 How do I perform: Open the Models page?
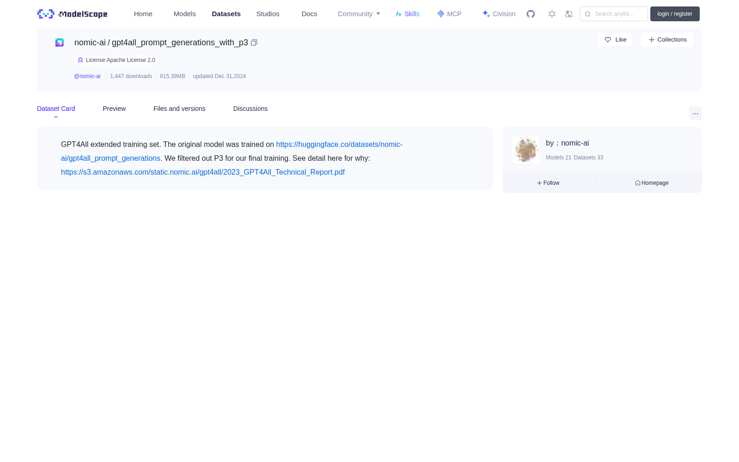point(185,14)
